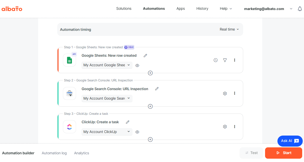
Task: Open delay clock on Google Sheets step
Action: click(x=216, y=60)
